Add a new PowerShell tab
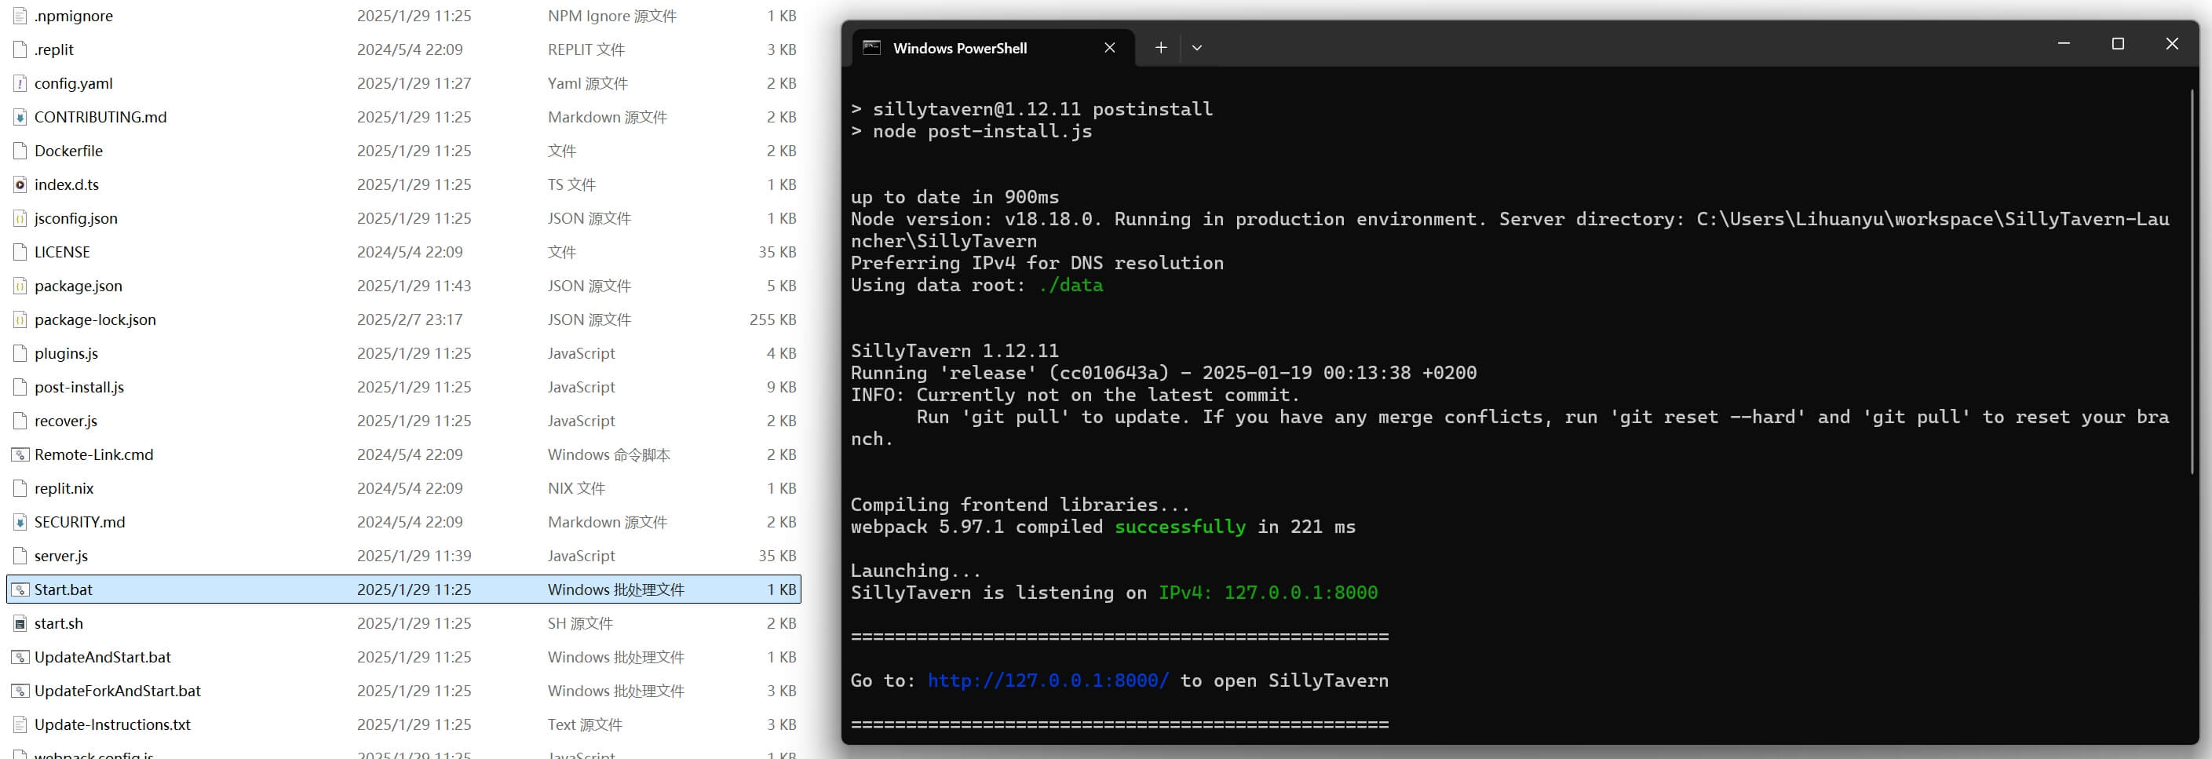 coord(1161,48)
